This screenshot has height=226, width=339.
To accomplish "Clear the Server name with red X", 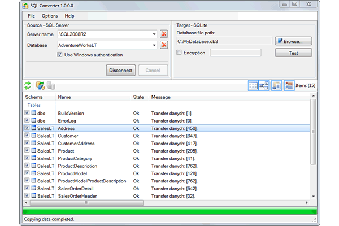I will coord(164,34).
